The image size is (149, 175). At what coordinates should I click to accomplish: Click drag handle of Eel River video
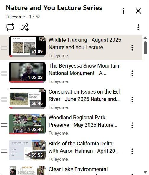pyautogui.click(x=4, y=99)
